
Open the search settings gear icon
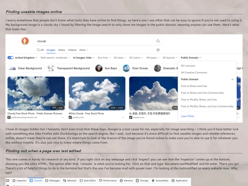158,50
